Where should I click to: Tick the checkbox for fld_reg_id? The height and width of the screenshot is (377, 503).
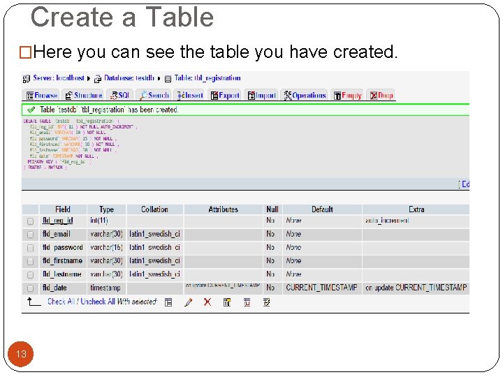[x=30, y=221]
